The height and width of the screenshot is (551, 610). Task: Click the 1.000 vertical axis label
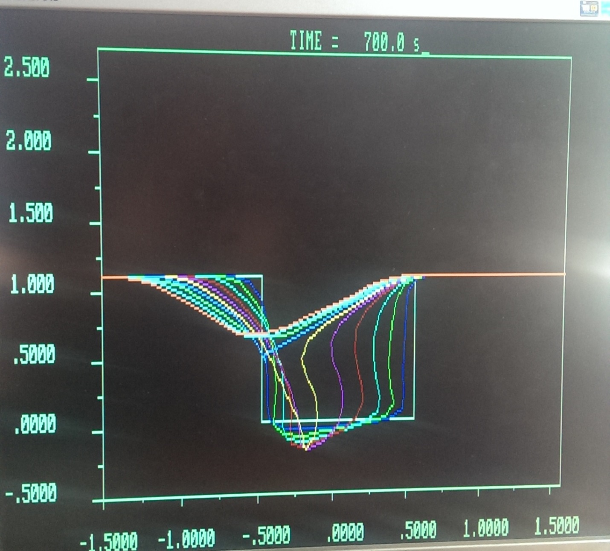(32, 283)
